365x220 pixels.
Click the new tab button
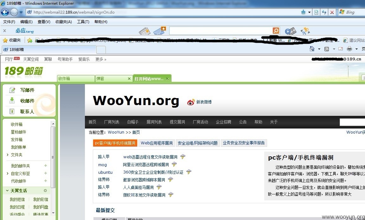(x=101, y=49)
